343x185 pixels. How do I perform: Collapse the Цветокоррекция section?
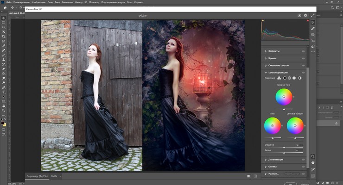(265, 73)
